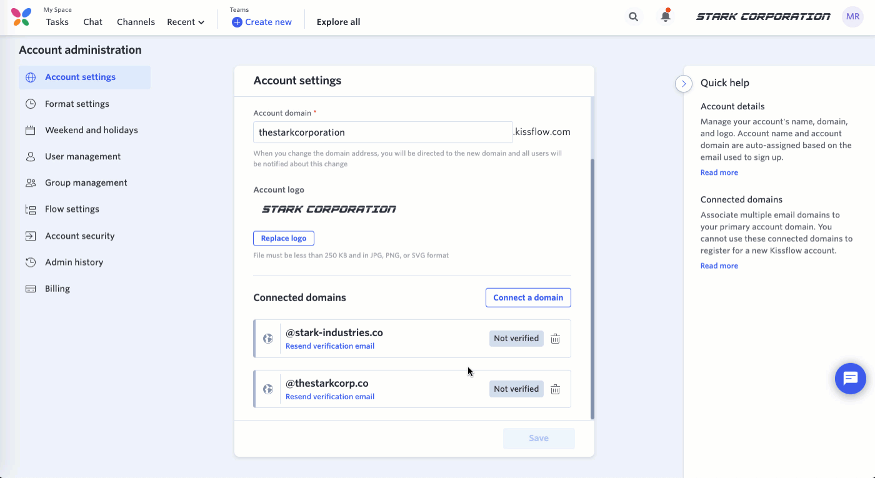Click the Stark Corporation header logo
Image resolution: width=875 pixels, height=478 pixels.
[763, 17]
